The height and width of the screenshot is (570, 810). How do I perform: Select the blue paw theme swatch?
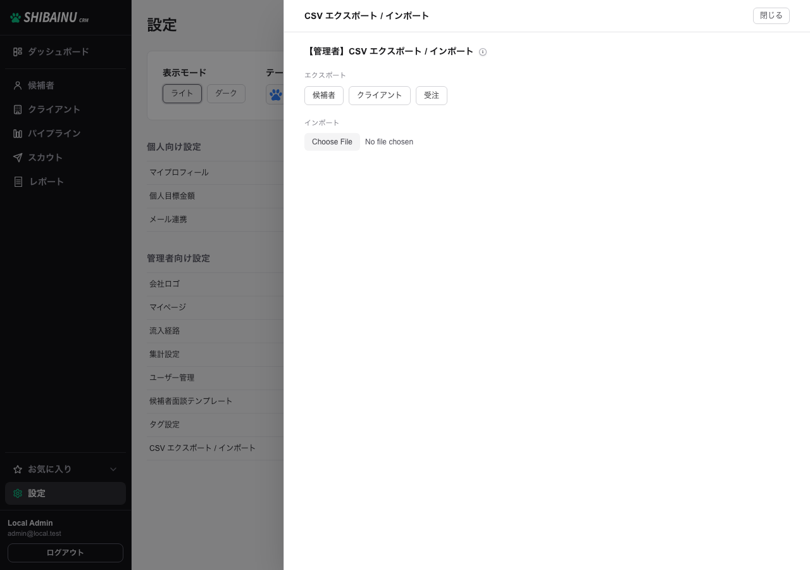pos(275,94)
